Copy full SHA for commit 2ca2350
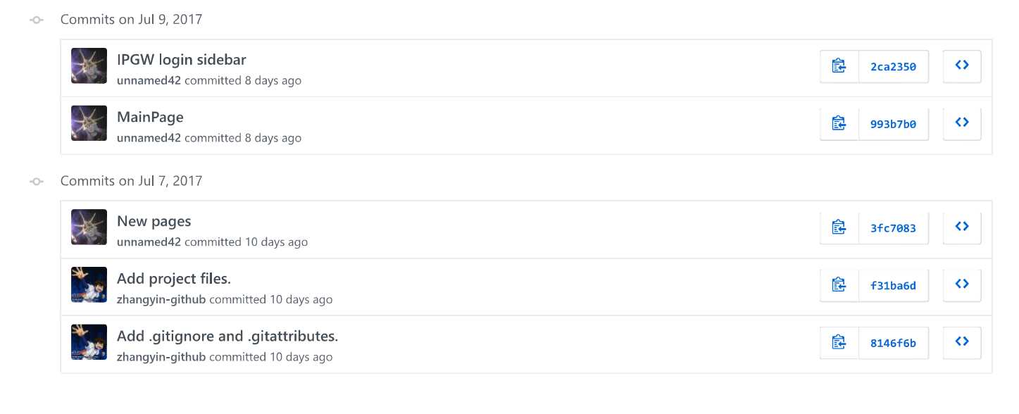The image size is (1019, 414). point(839,66)
